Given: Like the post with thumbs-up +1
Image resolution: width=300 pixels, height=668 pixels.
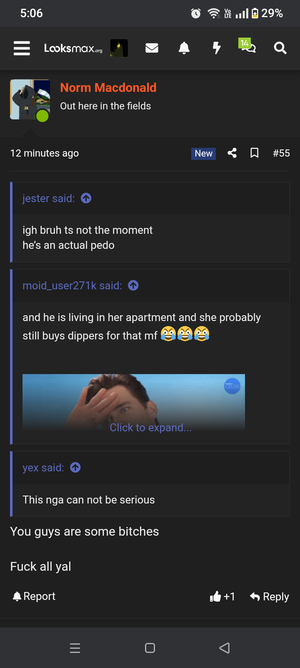Looking at the screenshot, I should (222, 597).
